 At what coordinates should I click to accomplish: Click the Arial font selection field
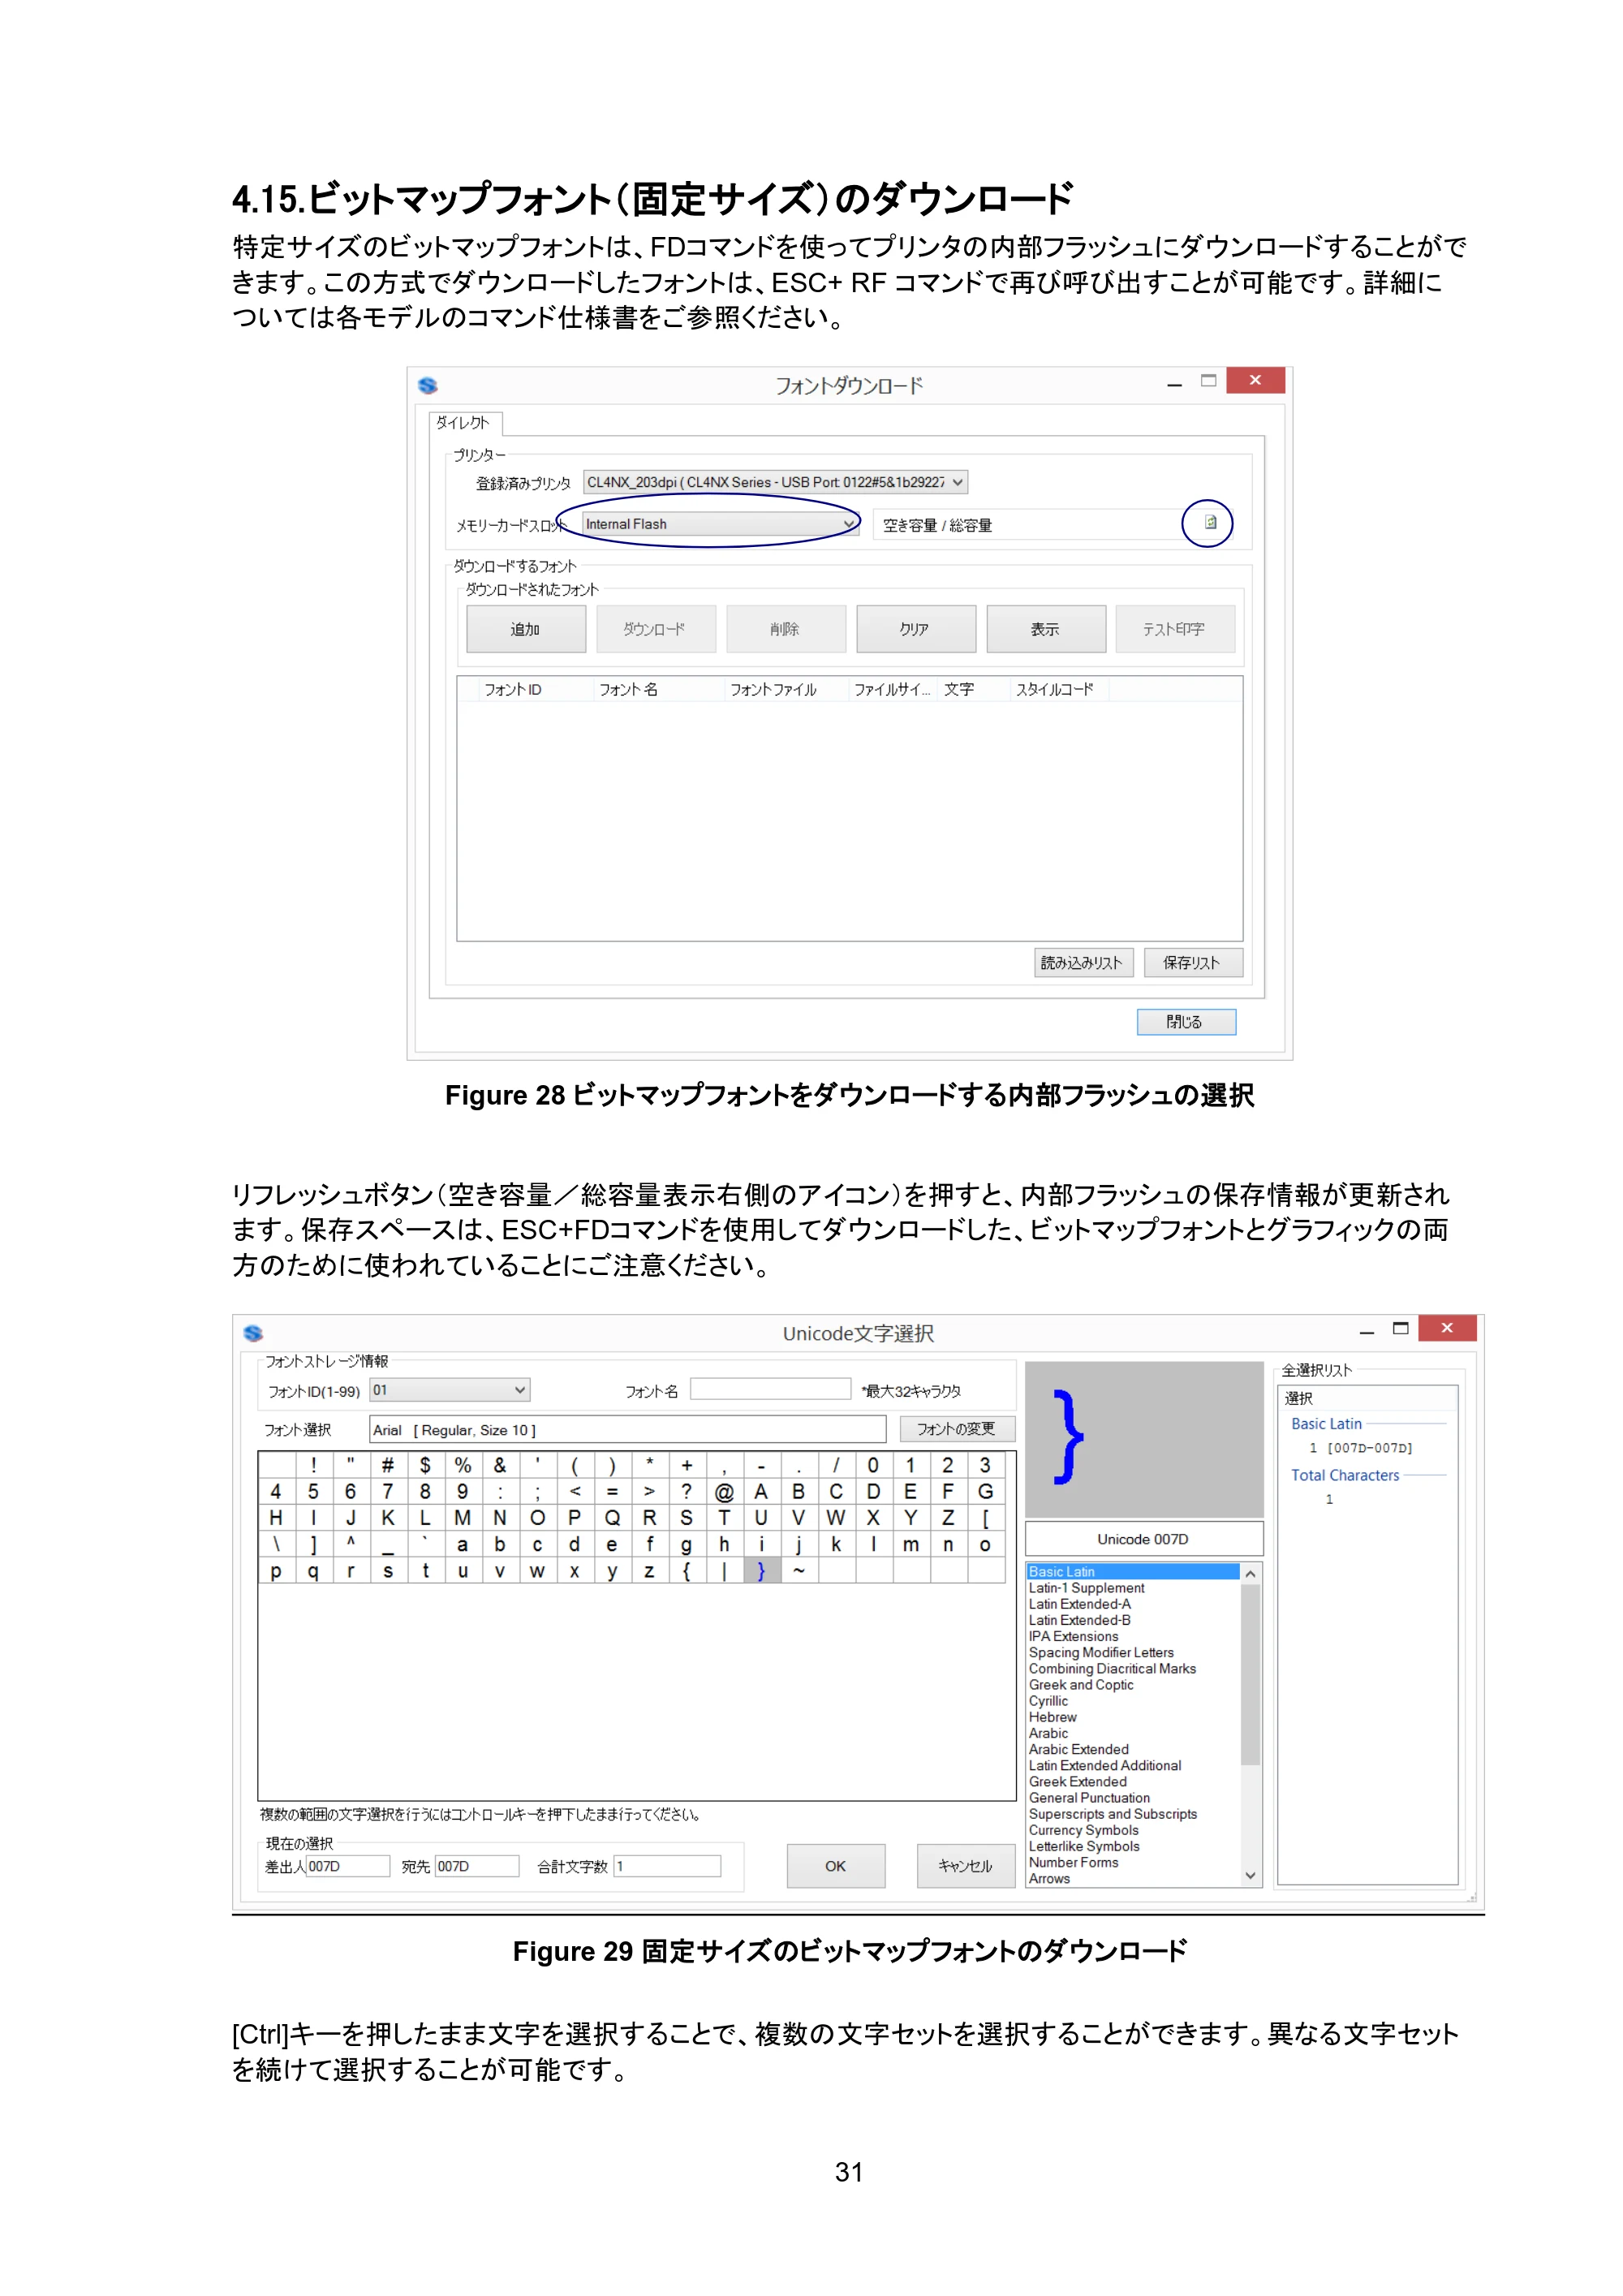[628, 1430]
